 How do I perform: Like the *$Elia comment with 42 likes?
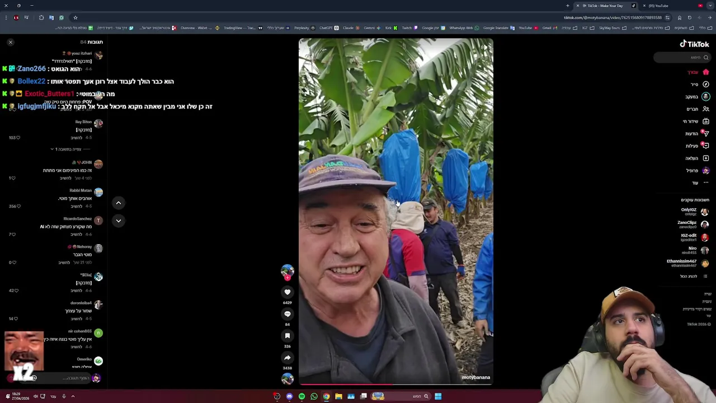(x=16, y=291)
